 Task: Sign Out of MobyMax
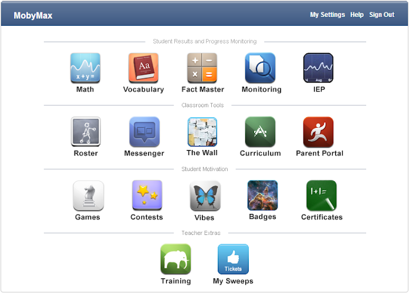tap(381, 15)
